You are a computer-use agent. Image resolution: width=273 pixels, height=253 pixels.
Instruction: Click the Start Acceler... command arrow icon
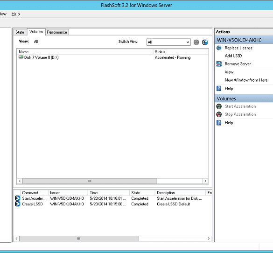pyautogui.click(x=18, y=198)
